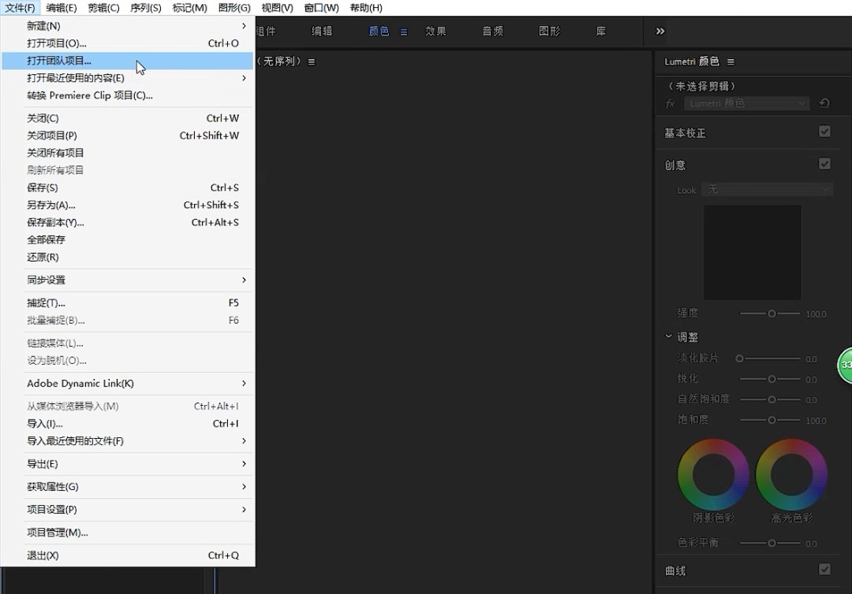Screen dimensions: 852x594
Task: Click the Look preview thumbnail
Action: (752, 252)
